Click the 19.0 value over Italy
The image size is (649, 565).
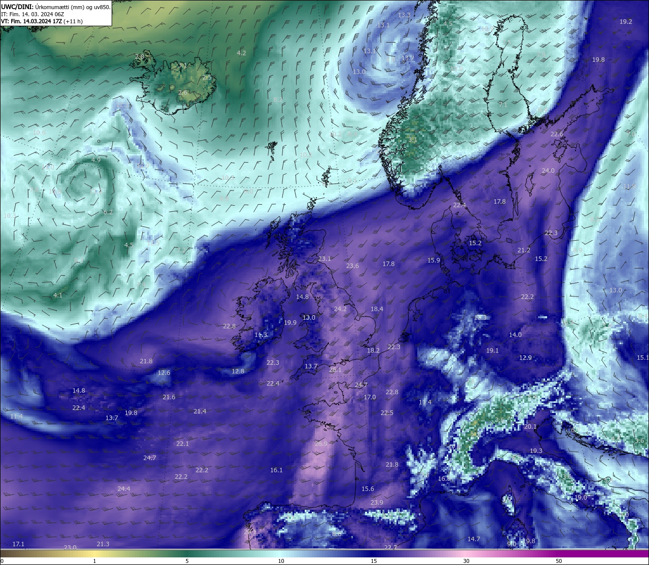(x=581, y=498)
